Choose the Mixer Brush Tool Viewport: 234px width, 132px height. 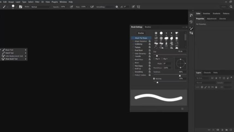pos(11,59)
